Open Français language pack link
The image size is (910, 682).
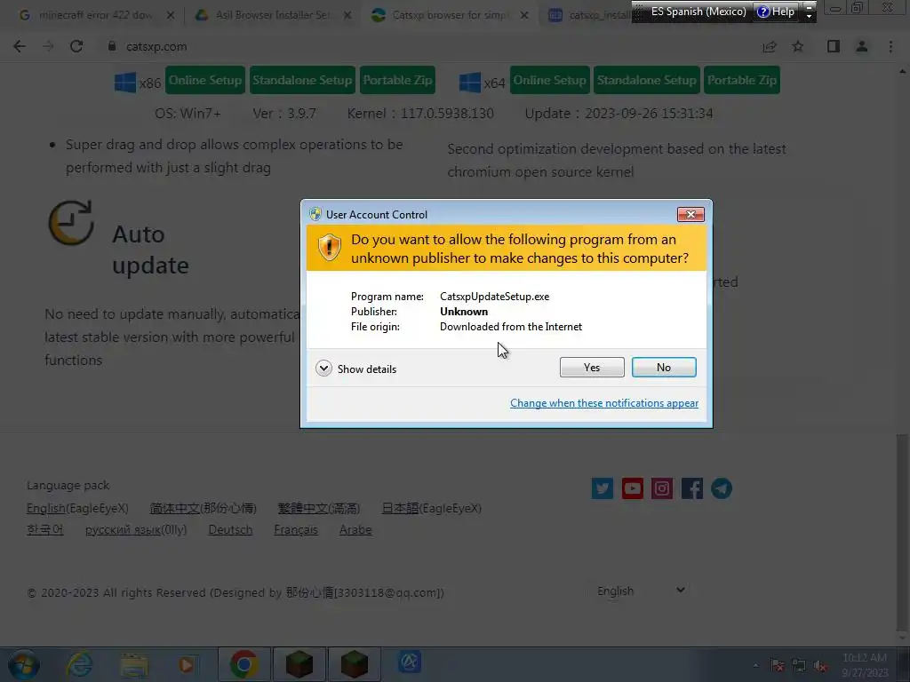[x=296, y=529]
